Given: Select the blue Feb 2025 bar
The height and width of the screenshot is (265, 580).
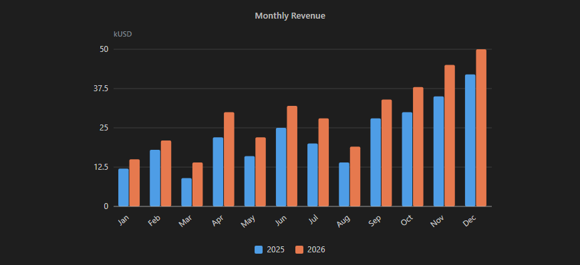Looking at the screenshot, I should [155, 178].
